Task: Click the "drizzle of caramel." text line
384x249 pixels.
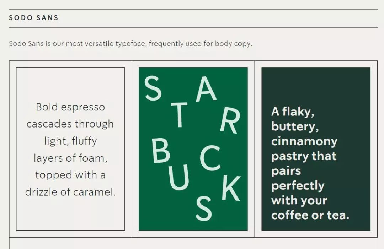Action: [70, 192]
